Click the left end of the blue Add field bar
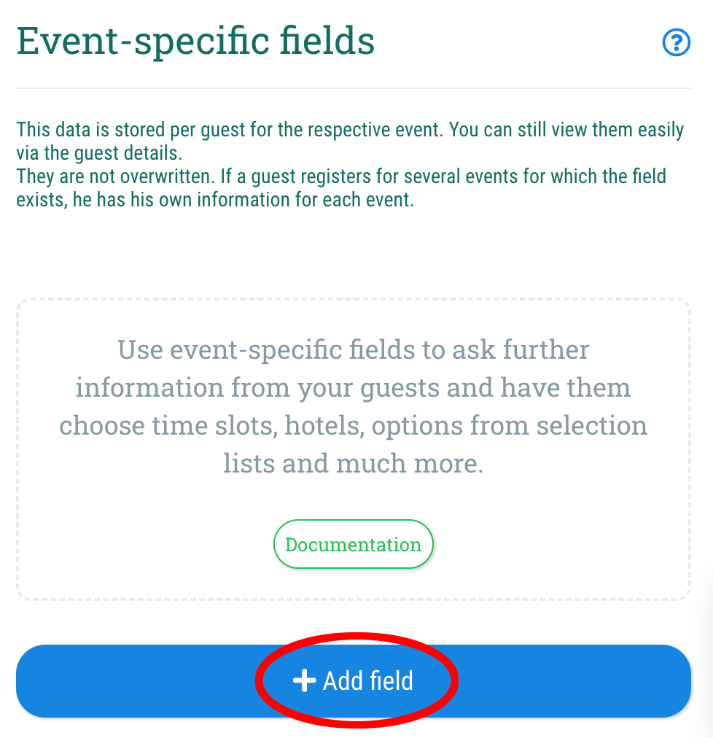The image size is (713, 738). click(71, 681)
